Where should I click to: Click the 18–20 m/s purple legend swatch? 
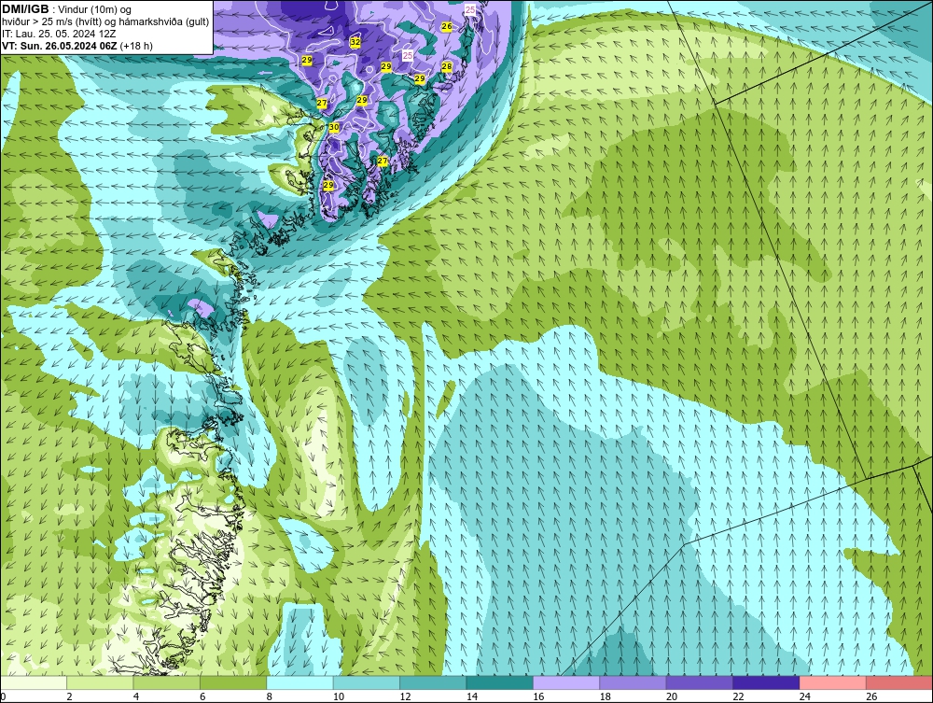(x=634, y=682)
